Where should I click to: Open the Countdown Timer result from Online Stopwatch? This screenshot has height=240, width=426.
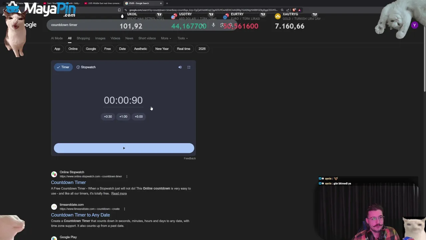click(68, 182)
